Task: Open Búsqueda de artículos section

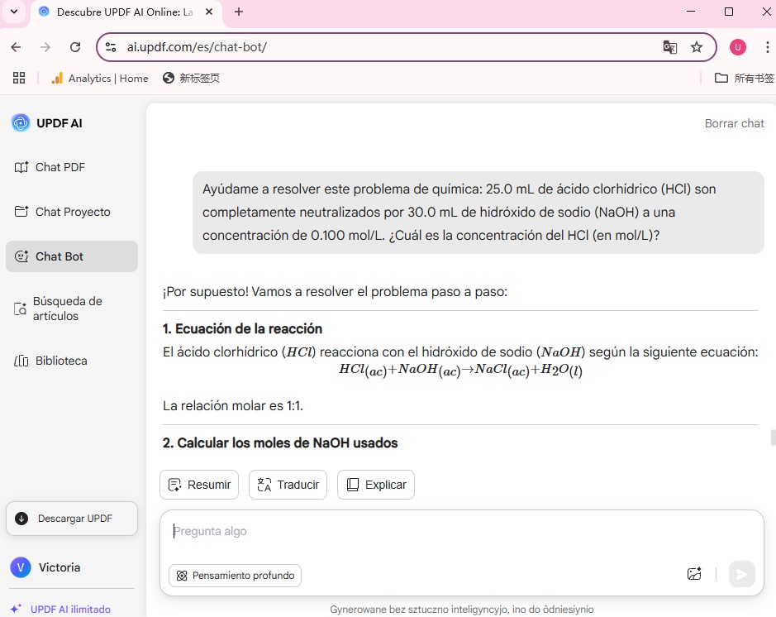Action: point(72,308)
